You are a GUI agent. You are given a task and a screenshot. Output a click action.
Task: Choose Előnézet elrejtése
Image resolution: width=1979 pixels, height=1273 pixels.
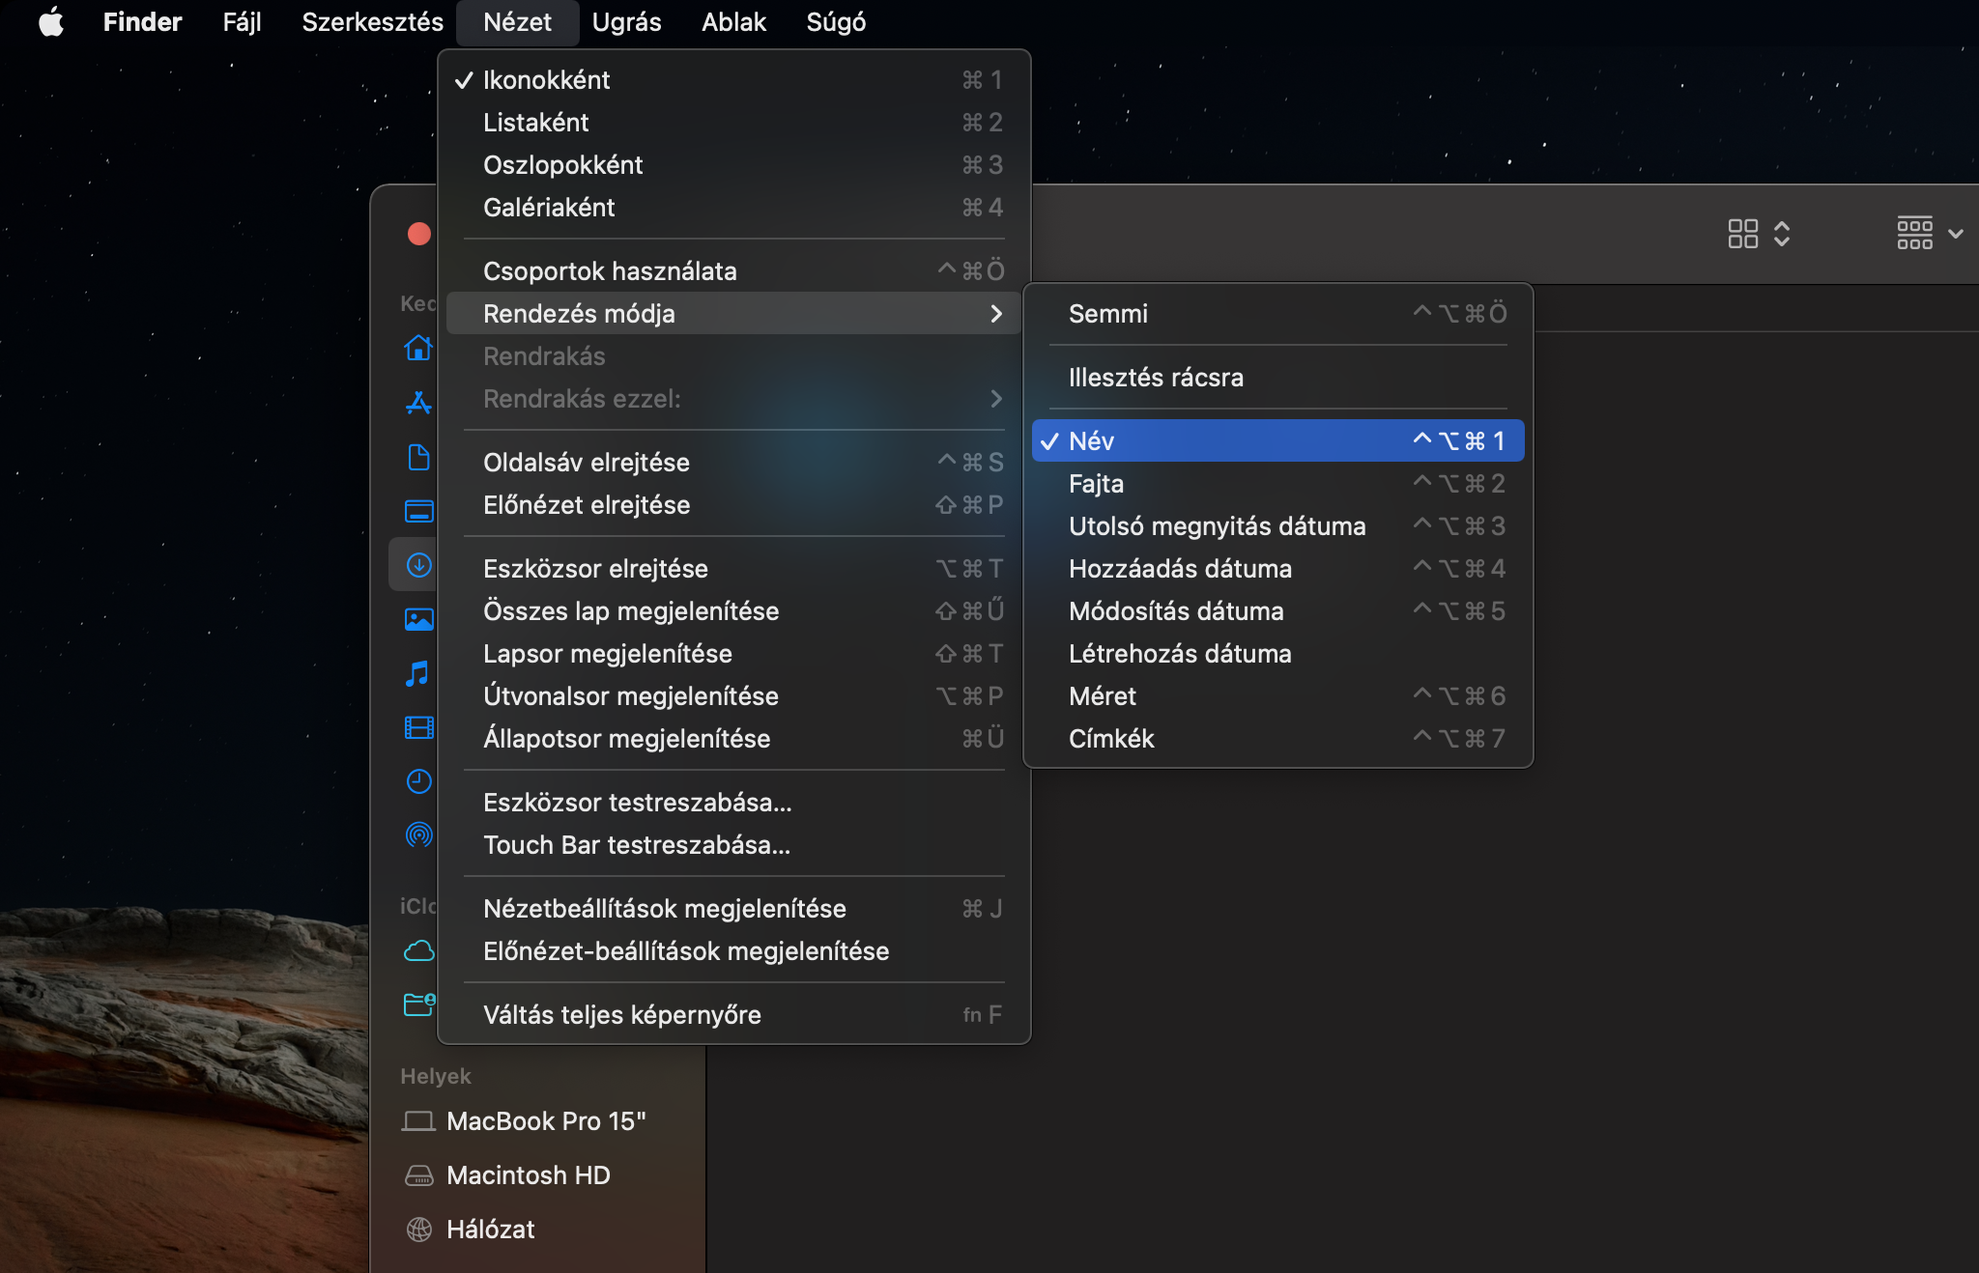coord(734,505)
